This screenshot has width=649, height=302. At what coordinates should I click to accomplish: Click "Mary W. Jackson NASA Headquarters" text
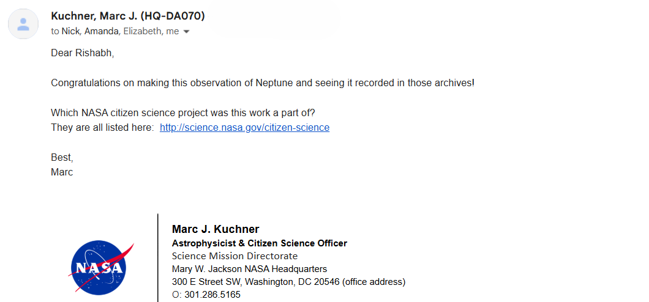(249, 269)
